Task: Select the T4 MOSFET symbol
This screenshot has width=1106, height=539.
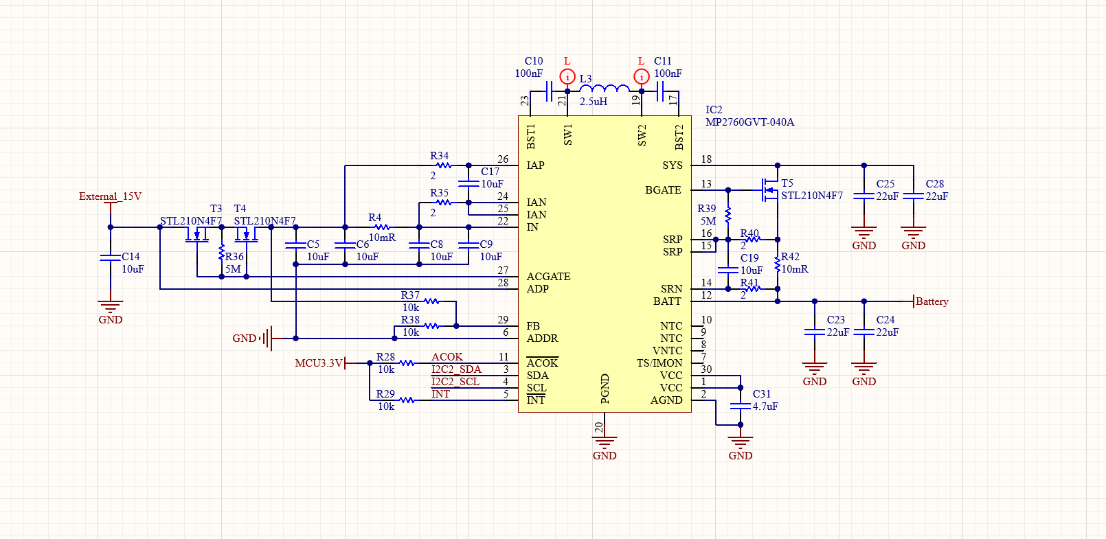Action: coord(247,235)
